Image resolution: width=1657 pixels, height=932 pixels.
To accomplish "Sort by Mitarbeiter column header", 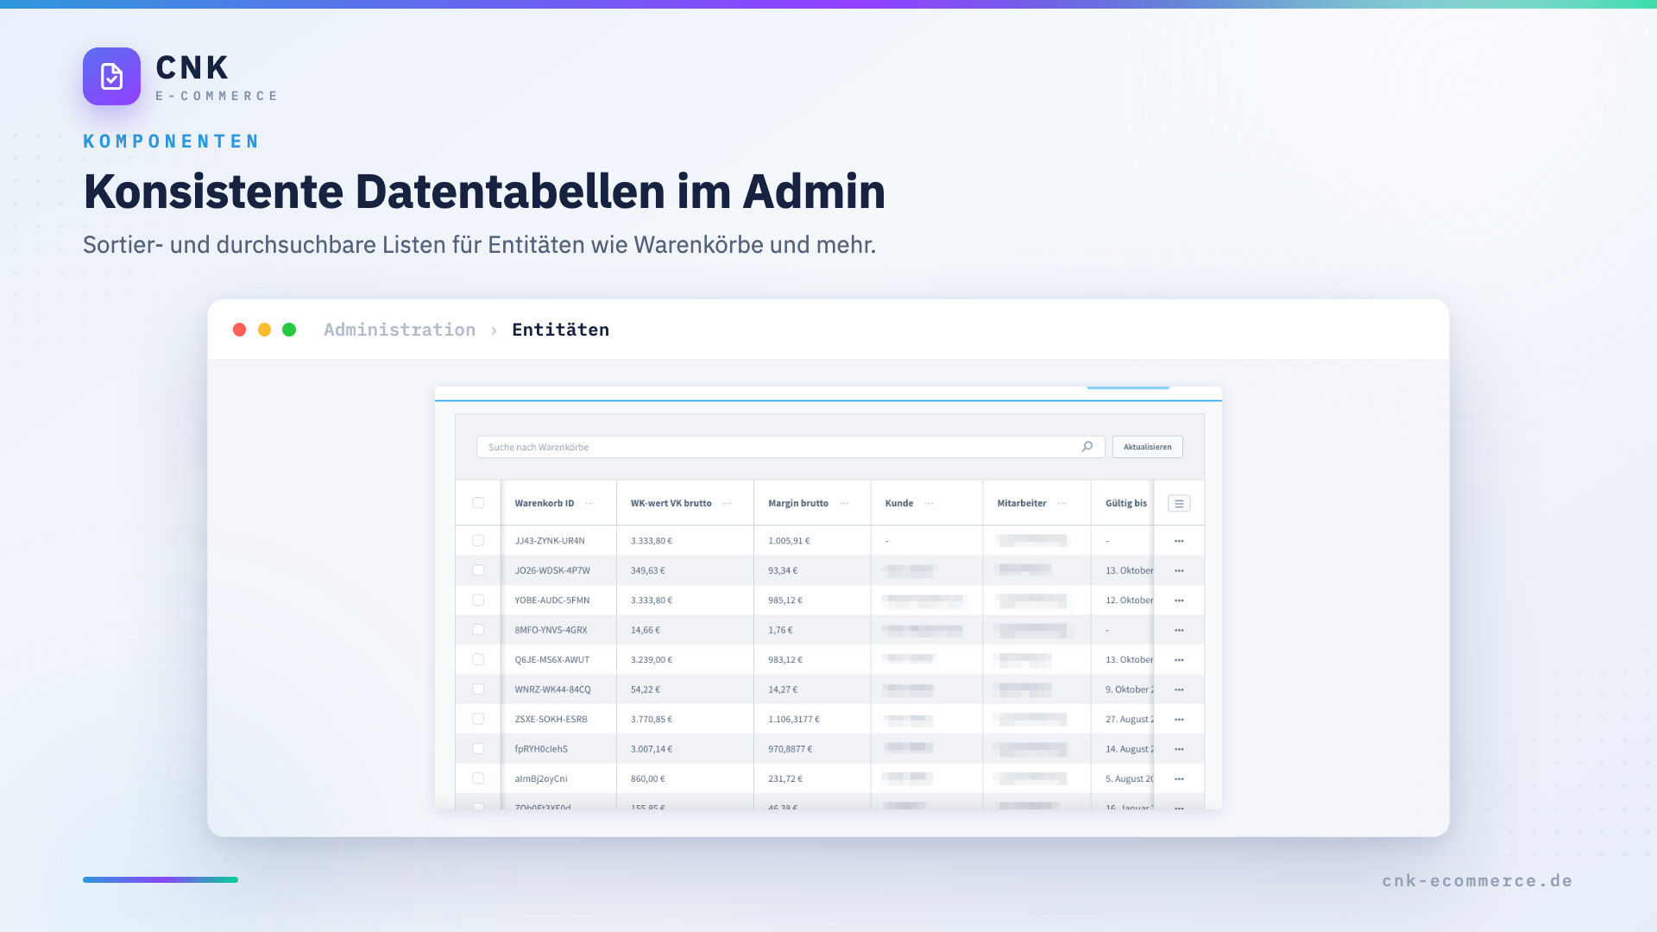I will coord(1022,503).
